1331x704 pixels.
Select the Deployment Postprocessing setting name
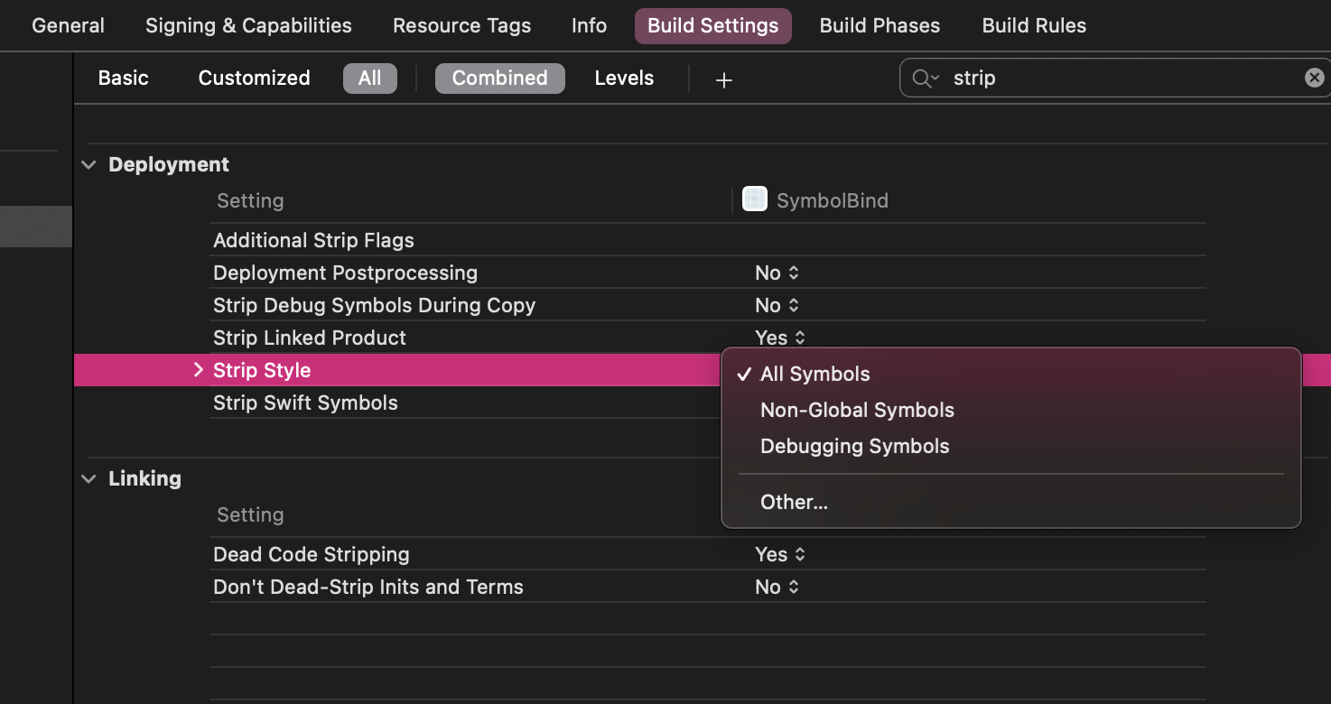coord(345,273)
